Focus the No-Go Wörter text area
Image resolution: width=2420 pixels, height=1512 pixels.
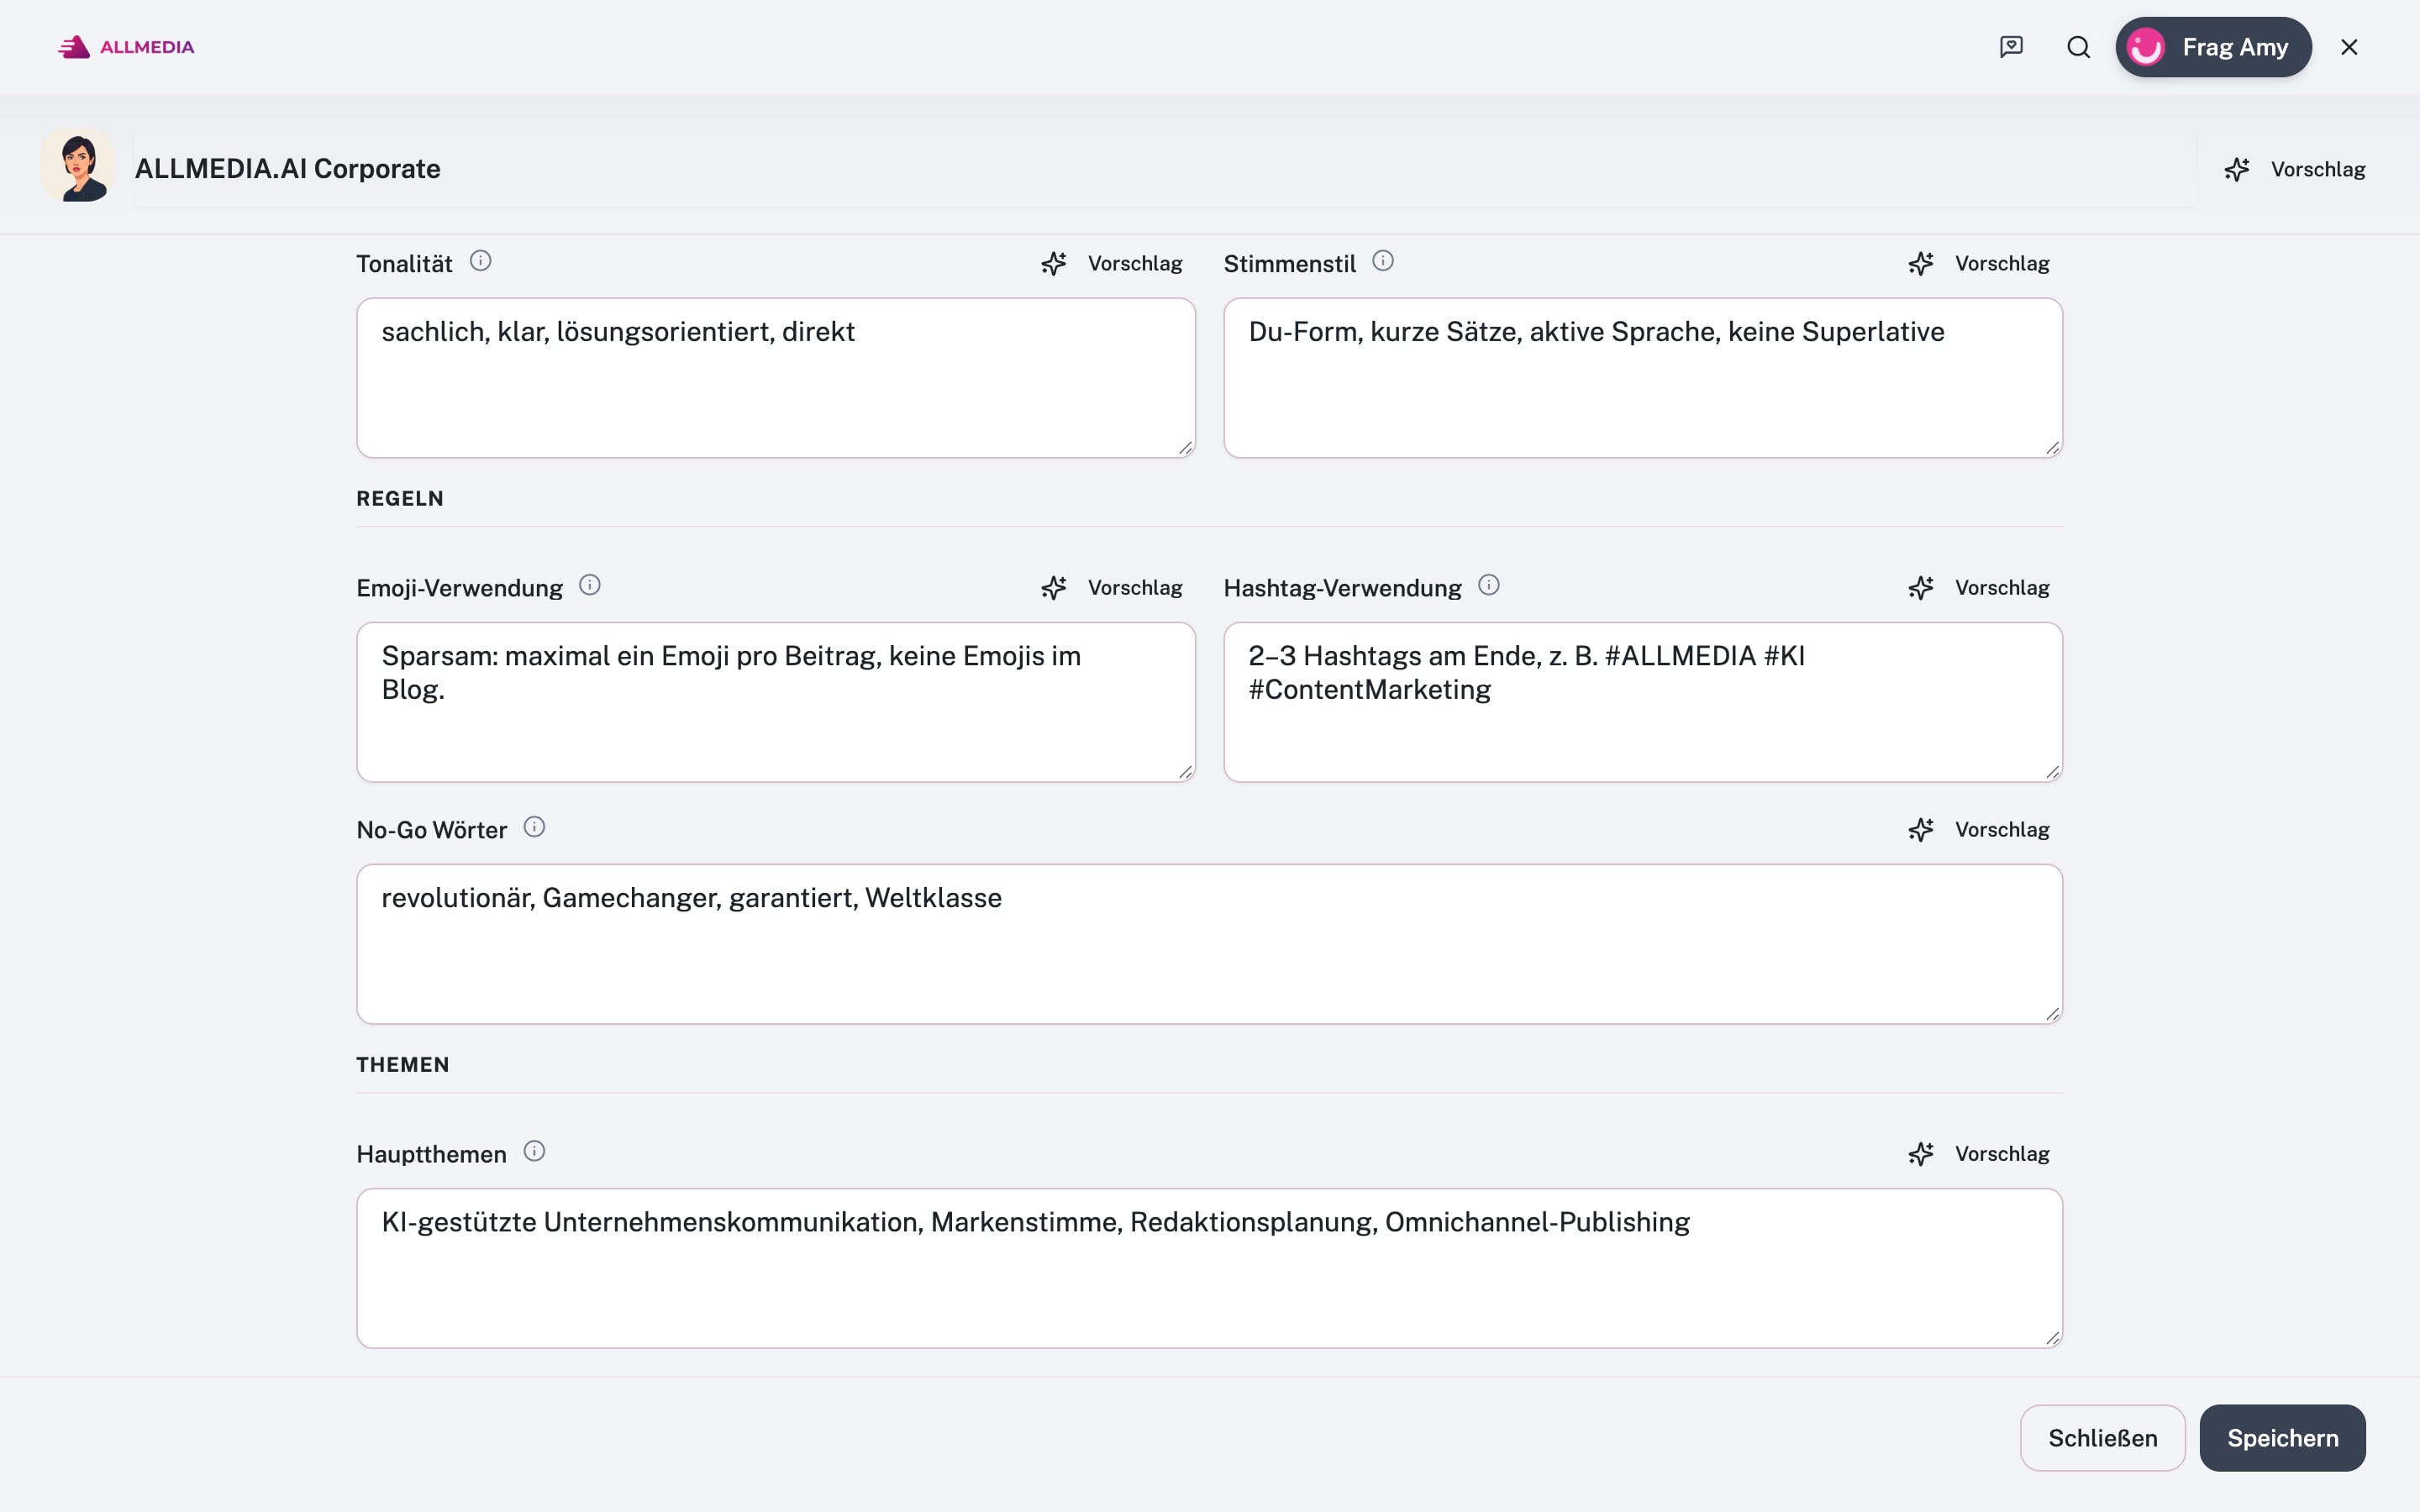[1210, 944]
